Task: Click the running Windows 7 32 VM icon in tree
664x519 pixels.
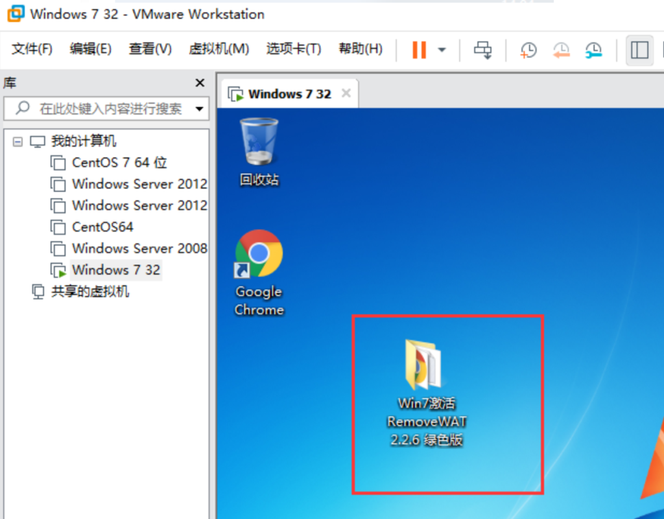Action: tap(58, 270)
